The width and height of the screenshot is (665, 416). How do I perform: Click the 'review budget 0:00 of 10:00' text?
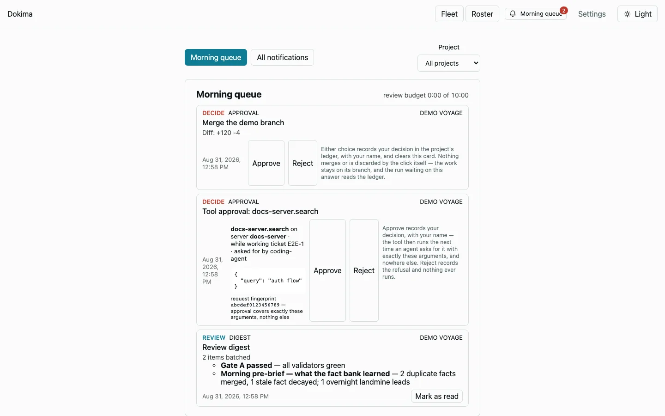426,95
